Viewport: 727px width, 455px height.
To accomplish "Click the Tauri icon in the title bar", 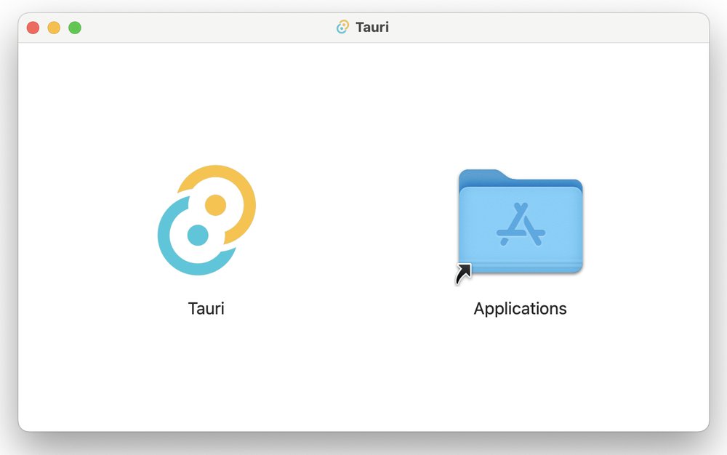I will coord(342,27).
